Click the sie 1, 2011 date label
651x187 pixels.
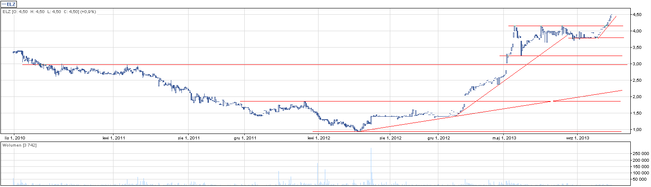click(x=189, y=138)
